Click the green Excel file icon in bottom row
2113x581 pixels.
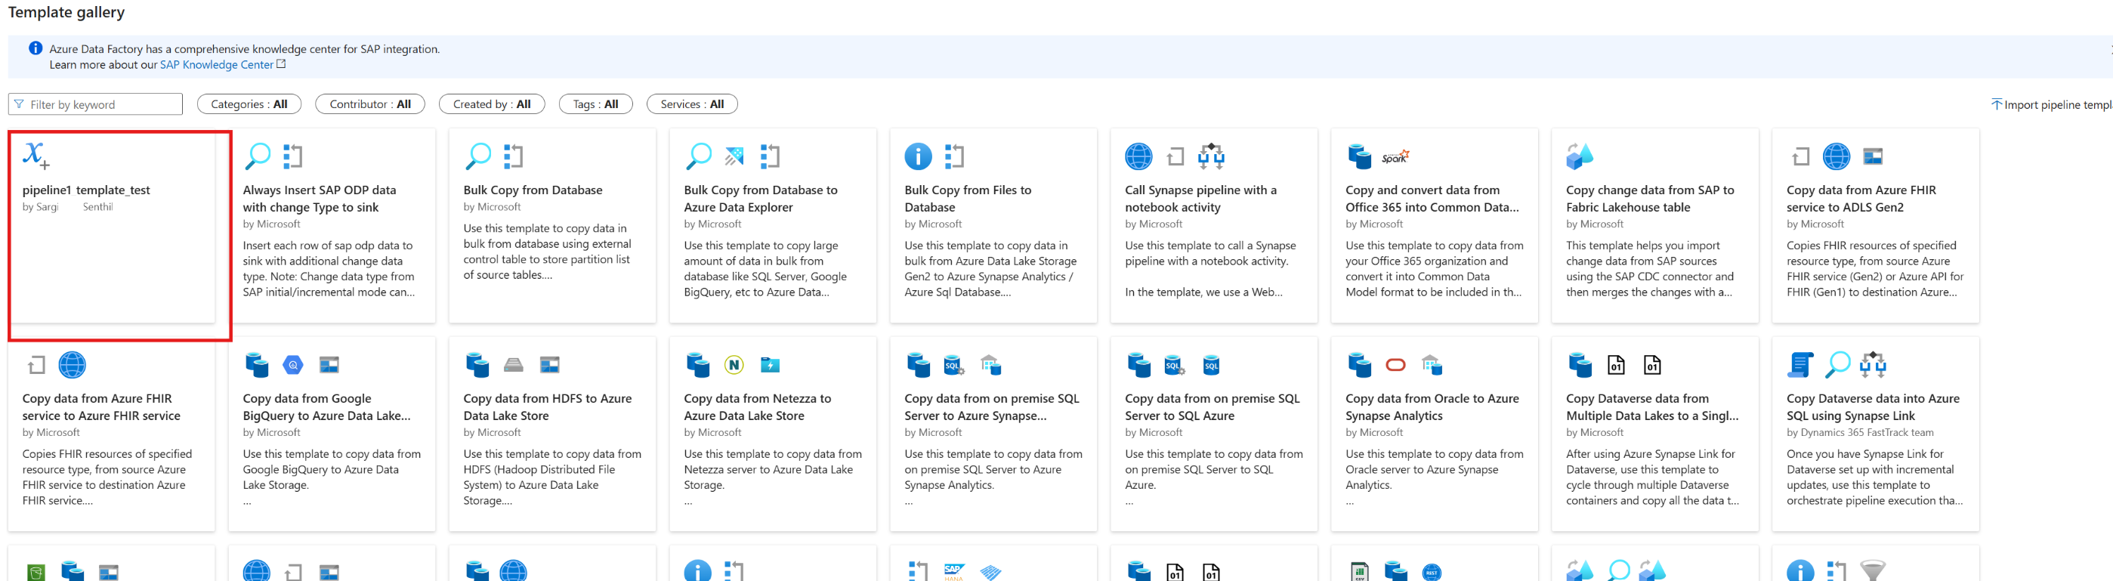[1359, 572]
